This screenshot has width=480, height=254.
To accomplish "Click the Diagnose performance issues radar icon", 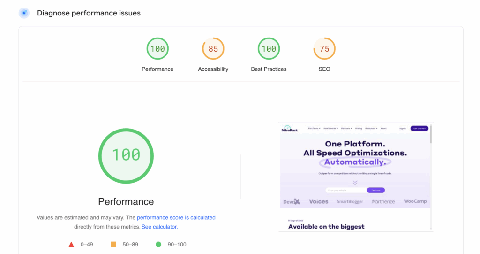I will click(x=24, y=13).
